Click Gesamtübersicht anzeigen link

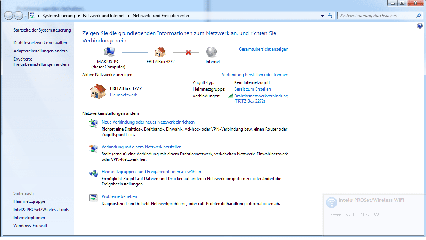pos(263,49)
